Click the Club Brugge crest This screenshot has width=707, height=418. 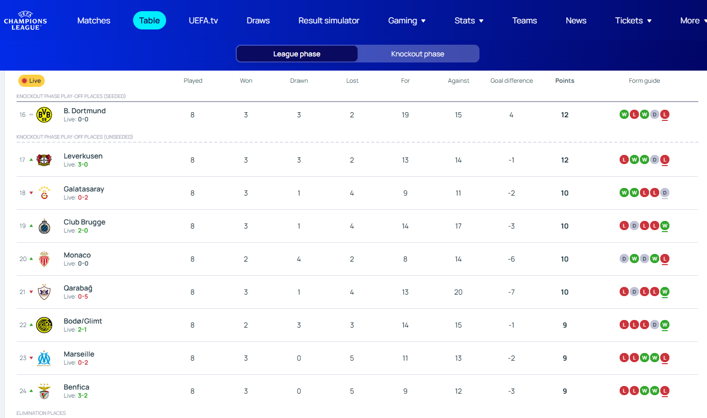click(x=44, y=226)
